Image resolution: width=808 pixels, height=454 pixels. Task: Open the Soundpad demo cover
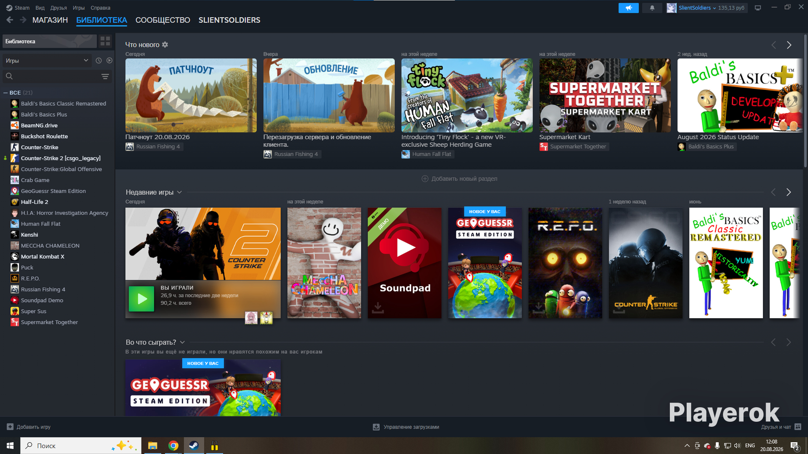[404, 263]
